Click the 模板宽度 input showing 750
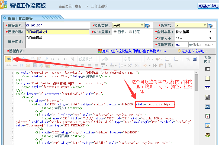Viewport: 219px width, 145px height. pyautogui.click(x=182, y=45)
